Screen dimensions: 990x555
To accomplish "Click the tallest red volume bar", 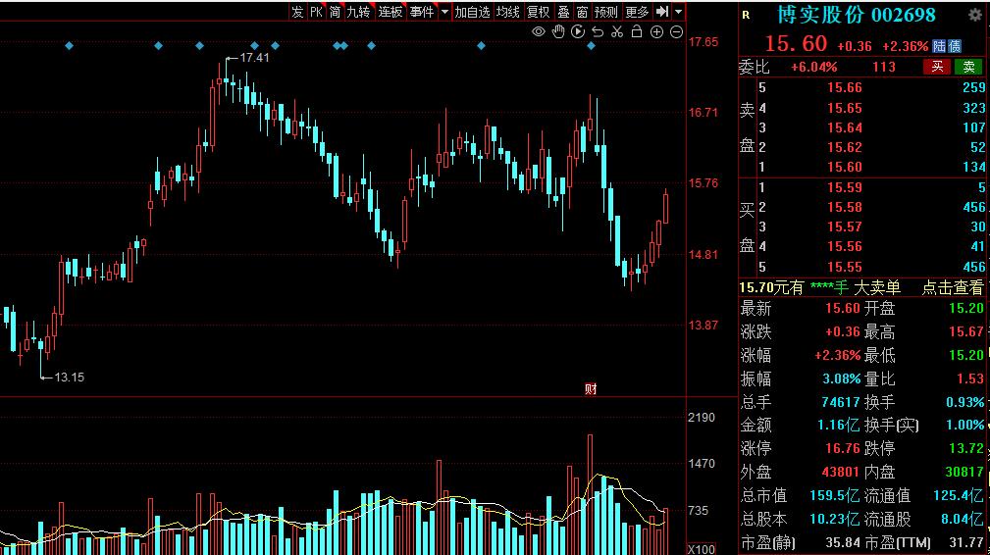I will [591, 494].
